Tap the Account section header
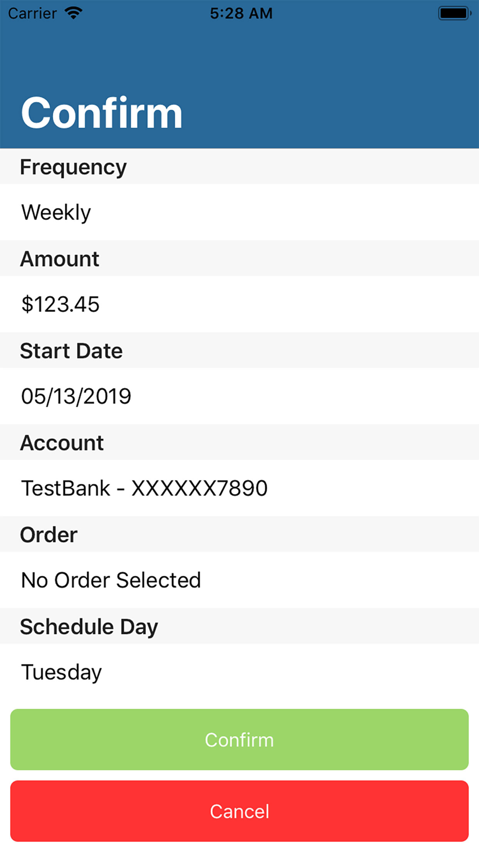This screenshot has height=852, width=479. (x=239, y=442)
